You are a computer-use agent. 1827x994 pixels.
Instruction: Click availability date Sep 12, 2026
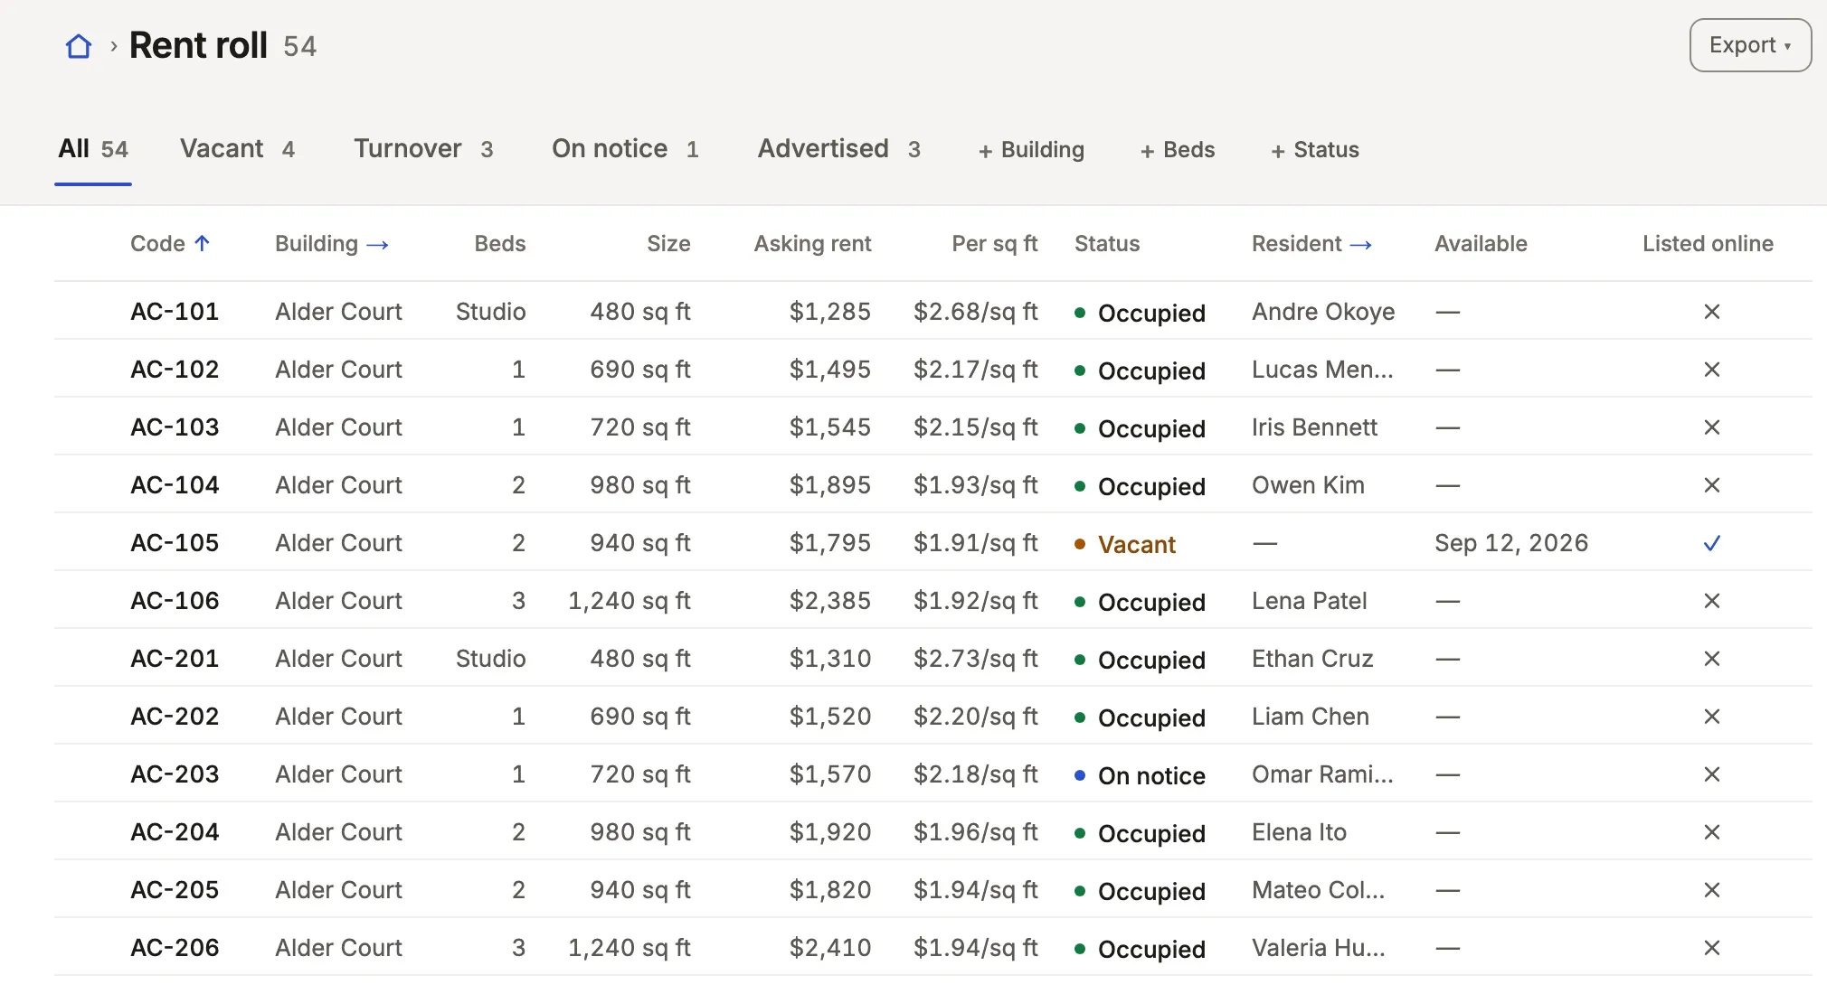1511,543
